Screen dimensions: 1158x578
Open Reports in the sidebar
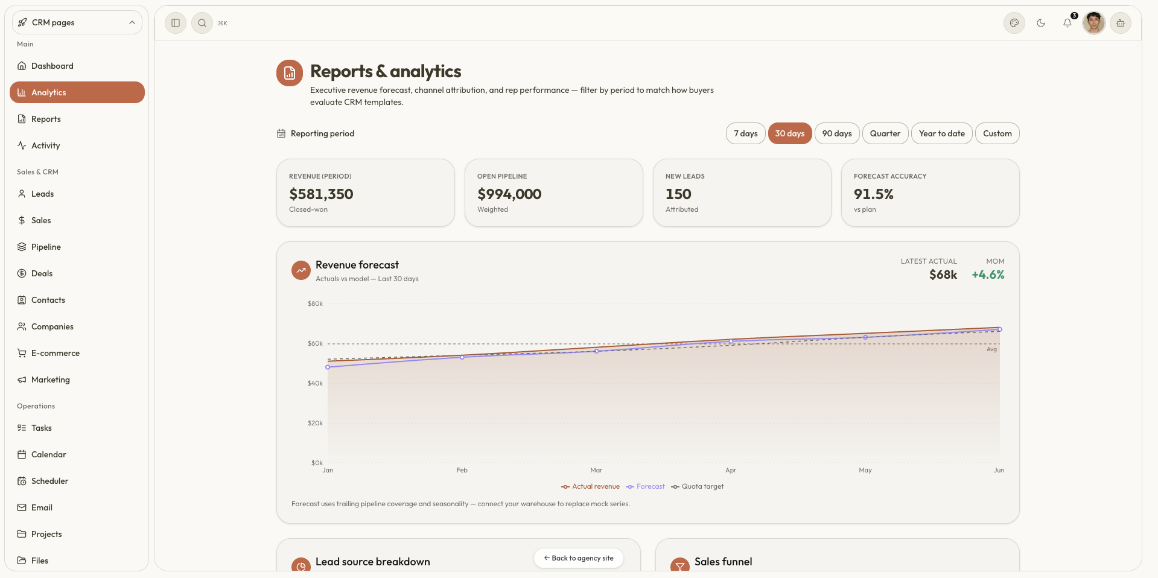tap(77, 119)
